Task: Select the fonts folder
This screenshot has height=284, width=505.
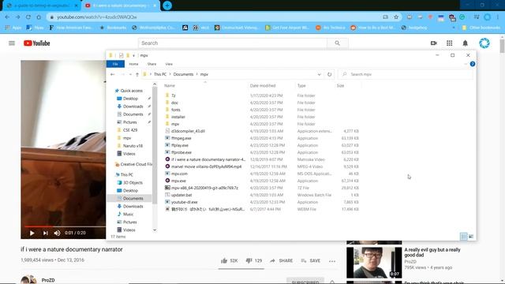Action: [176, 110]
